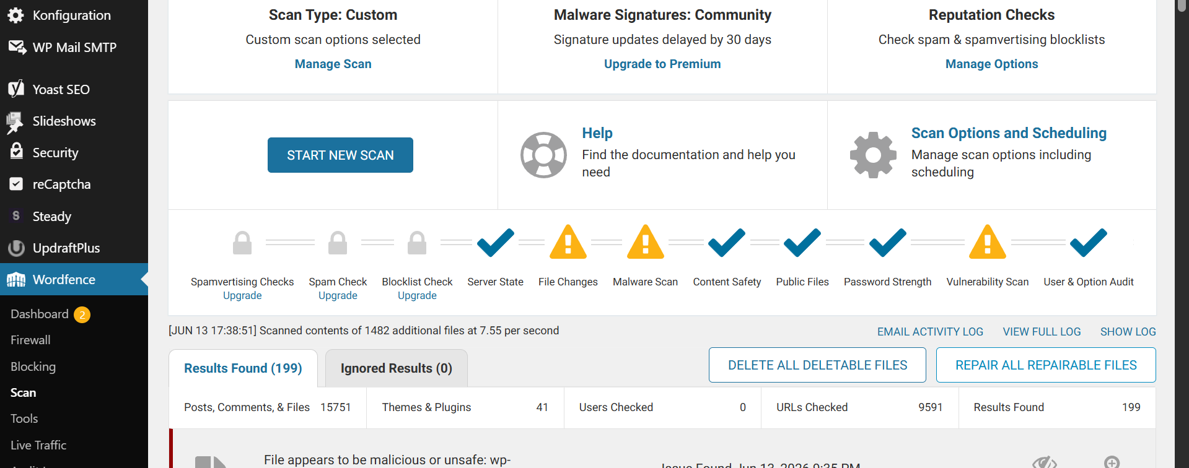
Task: Open Scan Options and Scheduling link
Action: click(x=1009, y=133)
